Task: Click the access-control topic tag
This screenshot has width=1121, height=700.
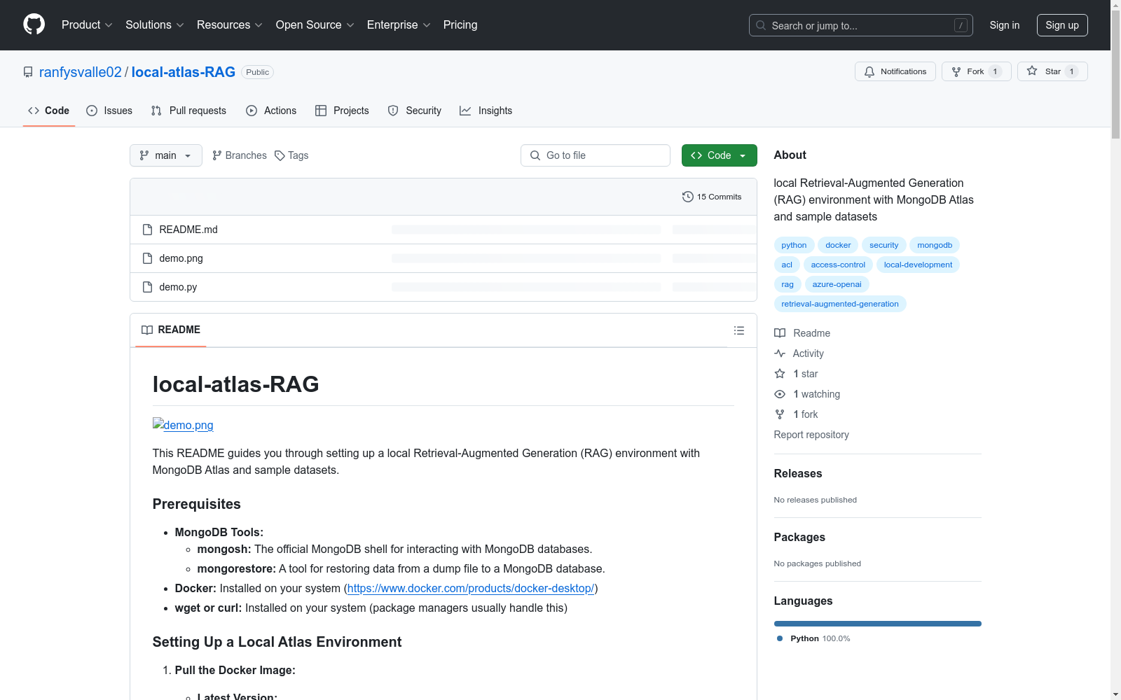Action: [x=838, y=265]
